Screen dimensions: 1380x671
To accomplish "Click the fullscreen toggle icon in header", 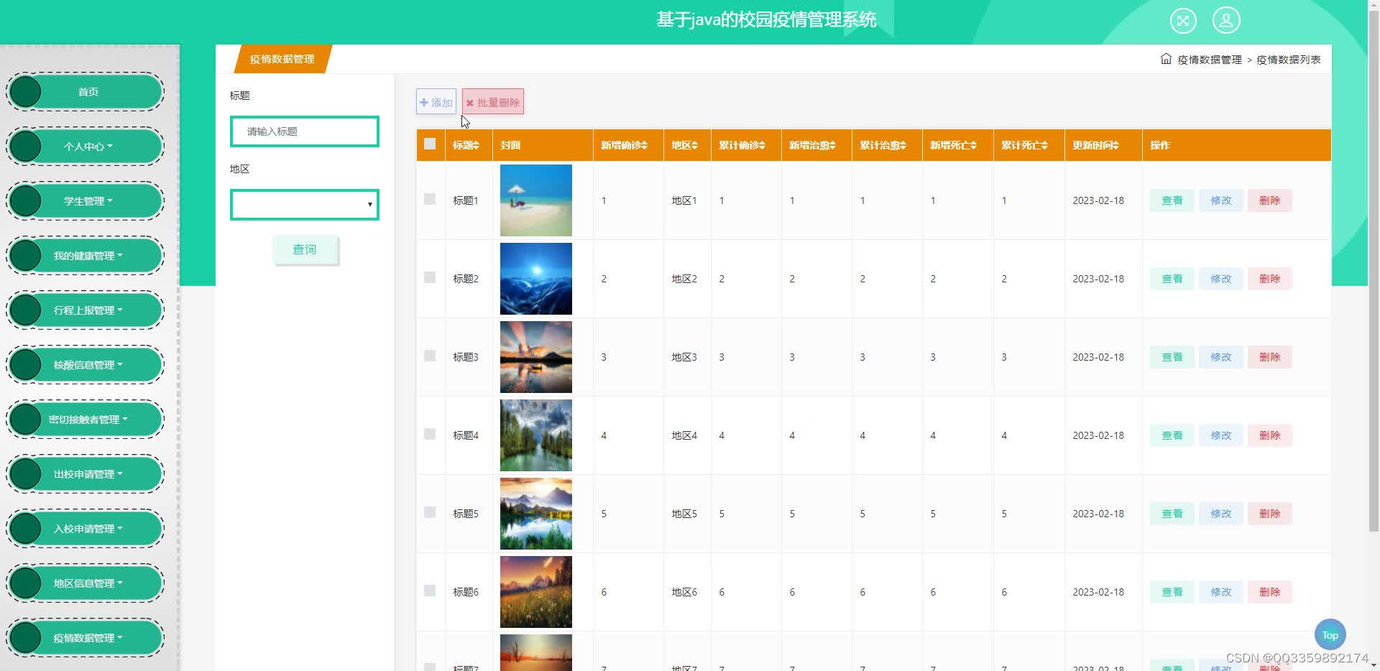I will point(1183,20).
